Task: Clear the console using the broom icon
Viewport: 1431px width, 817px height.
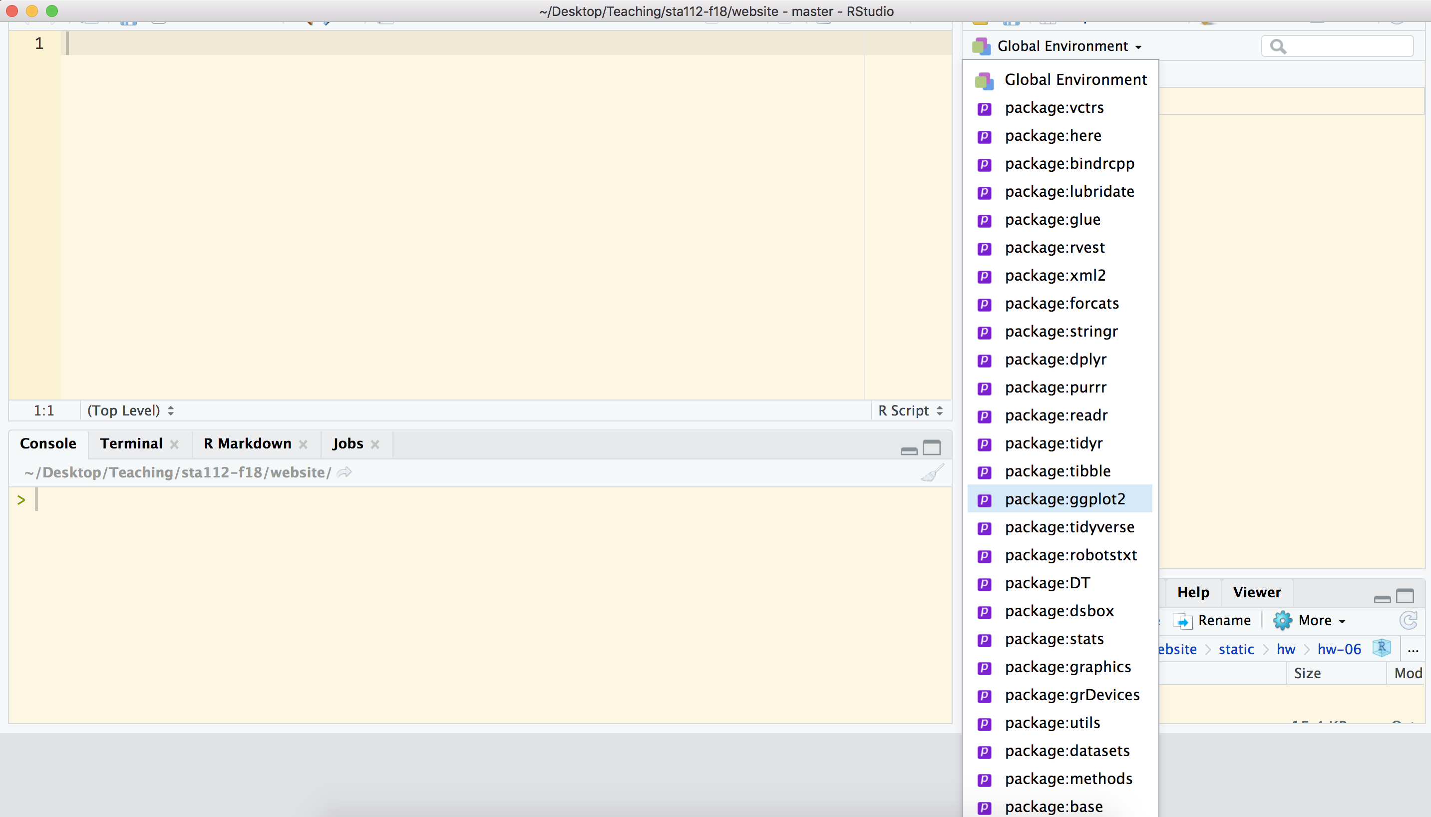Action: (x=932, y=472)
